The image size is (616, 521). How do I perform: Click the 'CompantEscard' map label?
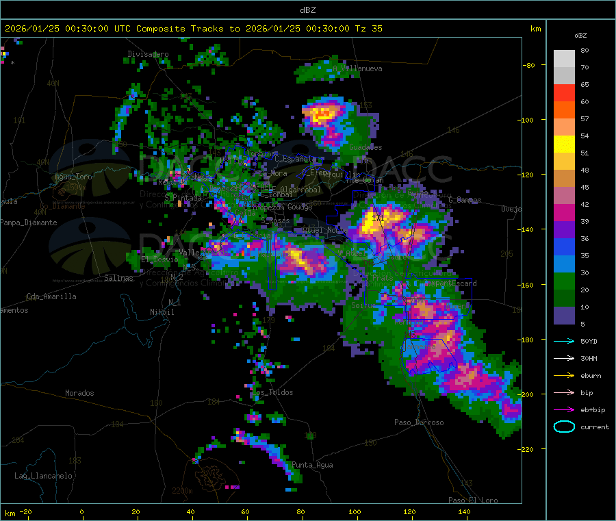[450, 283]
